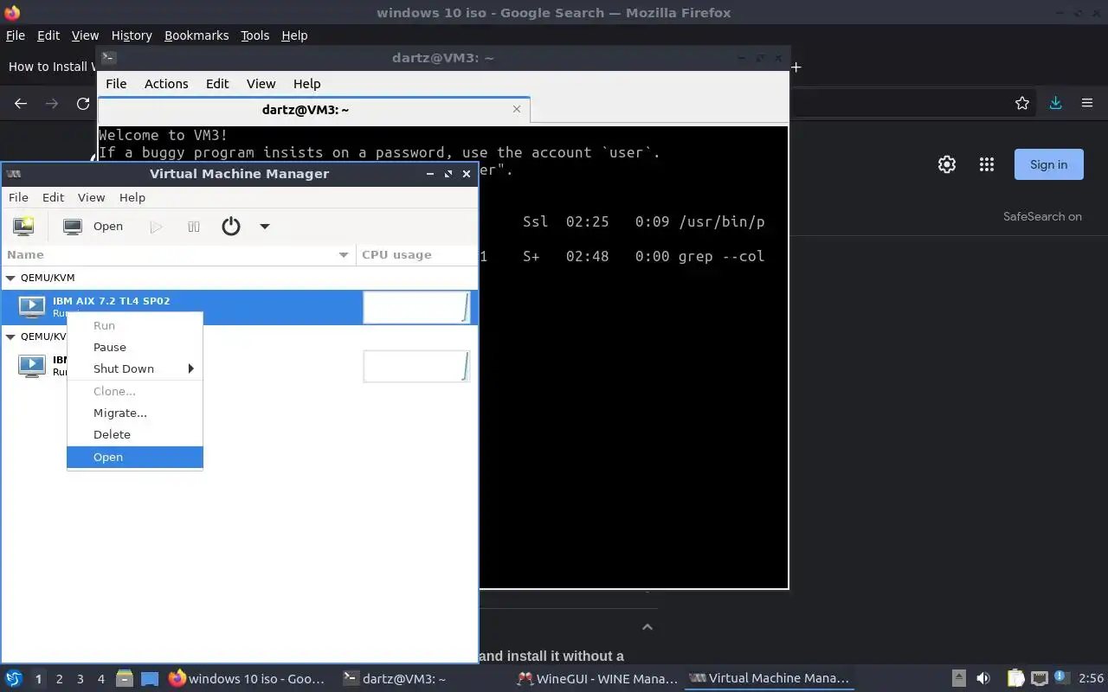Click the tray network icon

[1040, 679]
